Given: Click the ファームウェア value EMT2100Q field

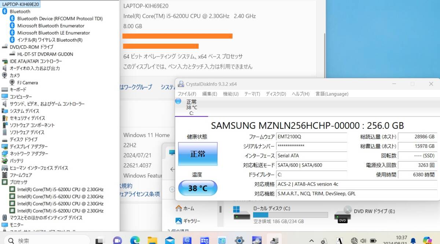Looking at the screenshot, I should tap(312, 137).
